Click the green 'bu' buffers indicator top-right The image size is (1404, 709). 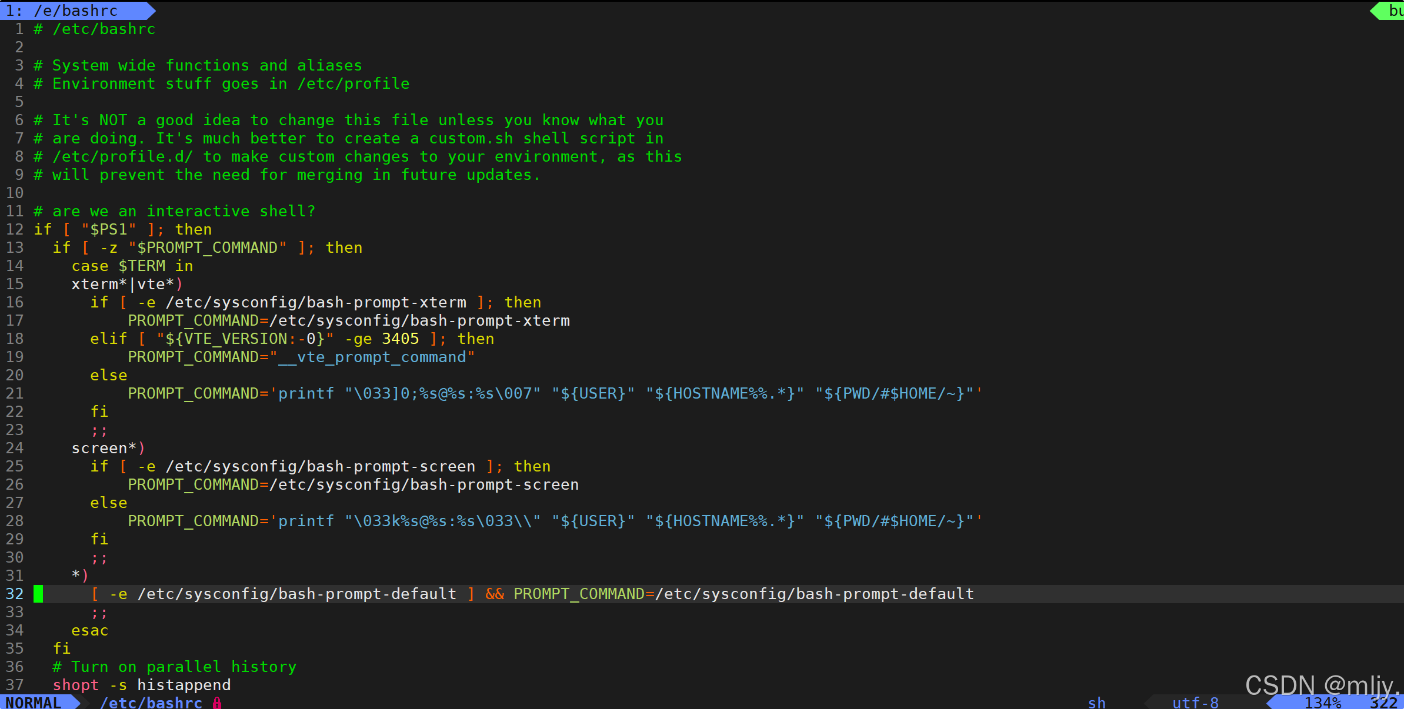click(1395, 11)
